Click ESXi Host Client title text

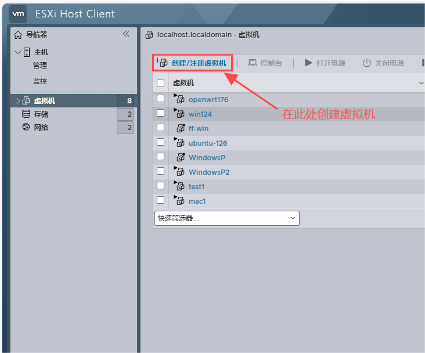pos(75,14)
